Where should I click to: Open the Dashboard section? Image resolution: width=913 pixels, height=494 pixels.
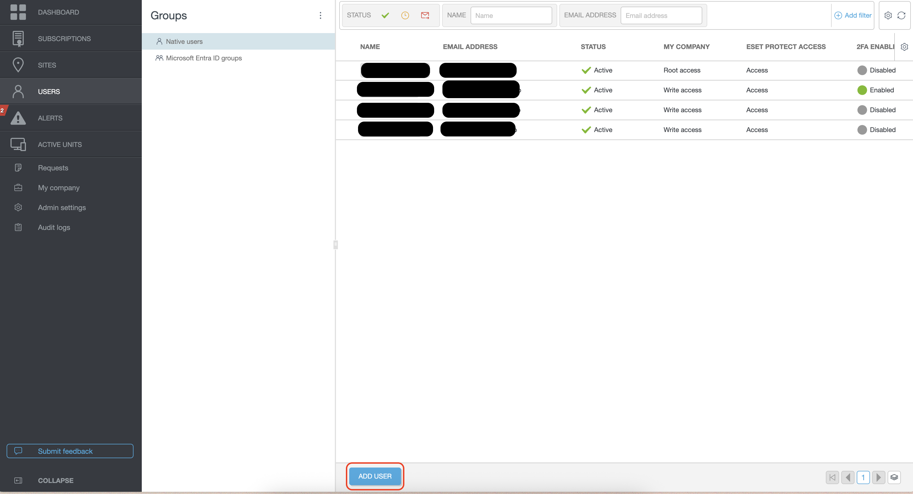click(x=71, y=12)
